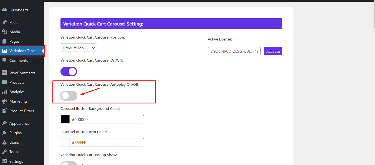This screenshot has height=165, width=375.
Task: Click 'Variation Quick Cart Carousel Setting:' heading
Action: [x=103, y=24]
